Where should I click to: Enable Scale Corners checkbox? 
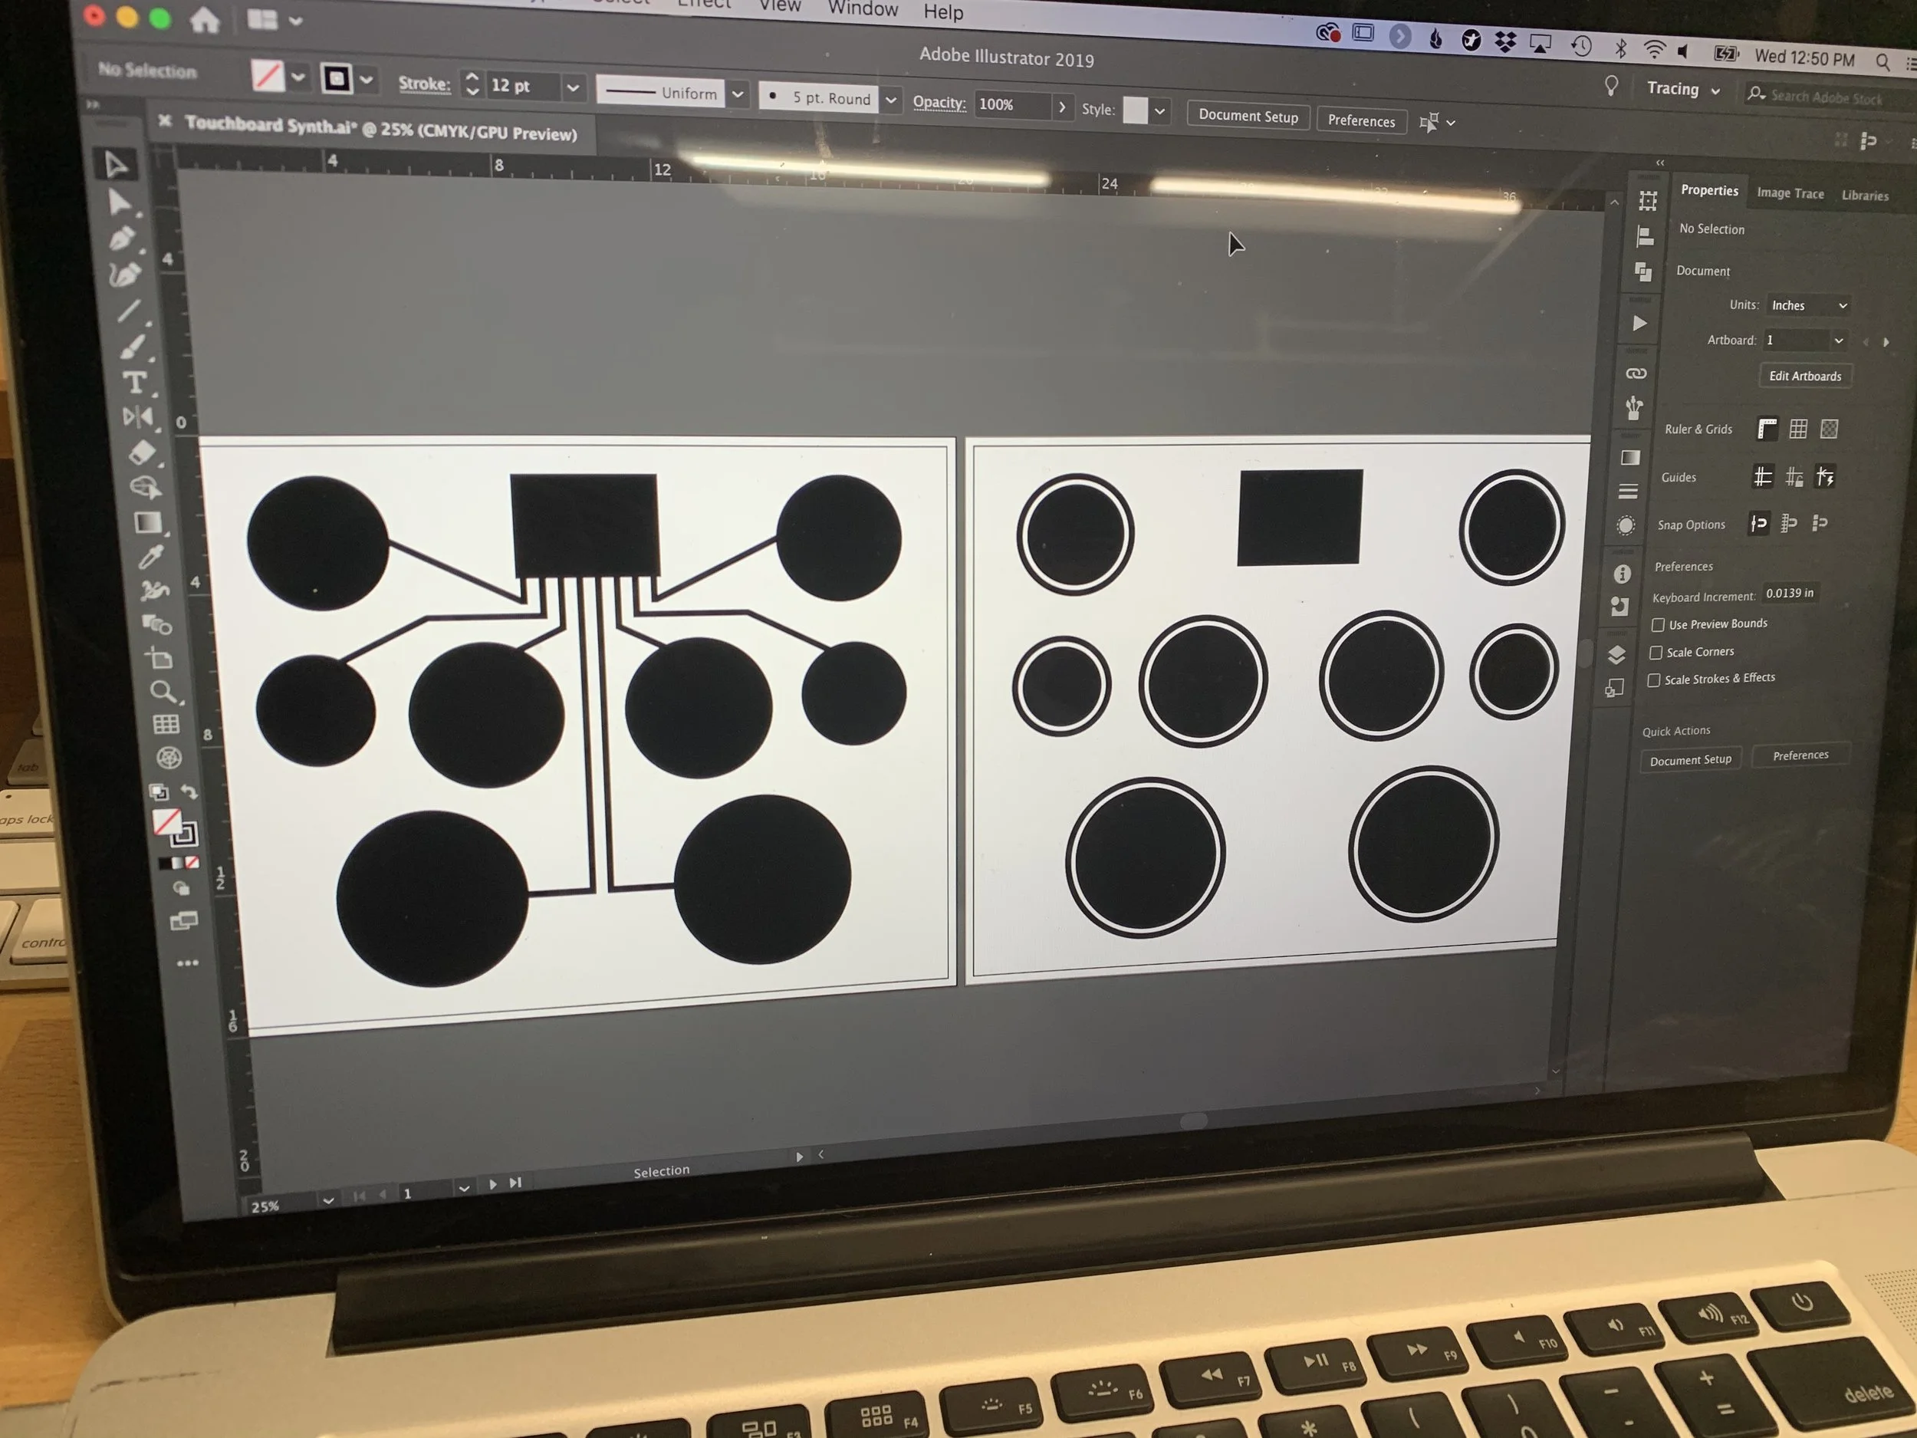pos(1656,653)
